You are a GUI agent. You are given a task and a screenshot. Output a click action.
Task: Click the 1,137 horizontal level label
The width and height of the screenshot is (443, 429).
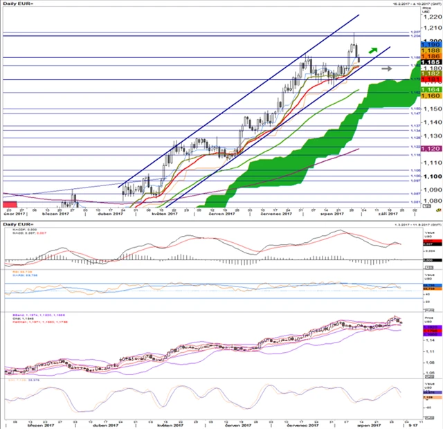click(x=415, y=126)
